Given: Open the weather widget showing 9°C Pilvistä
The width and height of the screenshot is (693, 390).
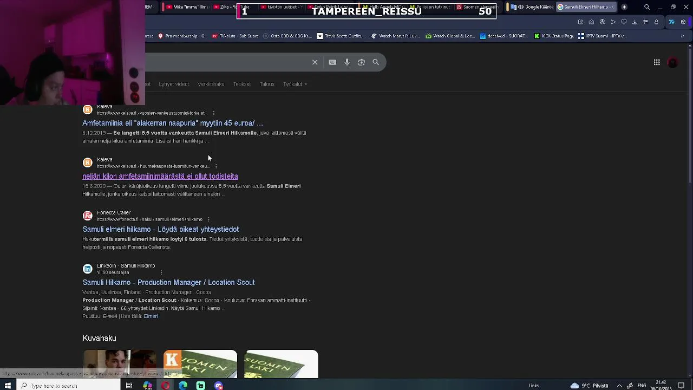Looking at the screenshot, I should 589,386.
